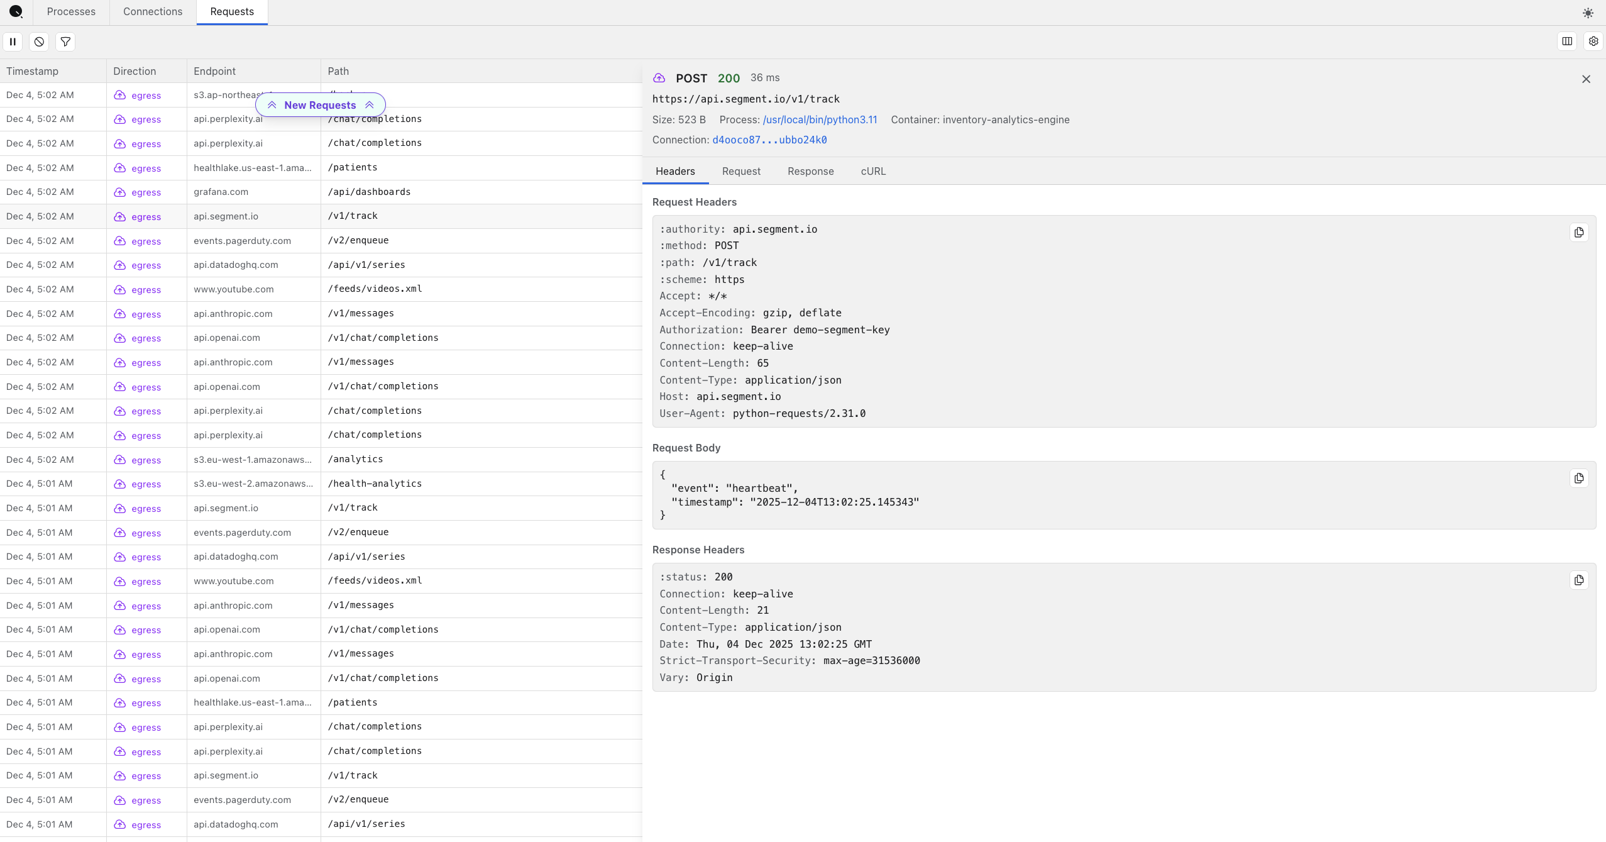Show the Response tab
The image size is (1606, 842).
pyautogui.click(x=810, y=171)
